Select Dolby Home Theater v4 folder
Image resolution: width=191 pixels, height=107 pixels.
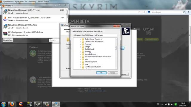click(x=93, y=39)
